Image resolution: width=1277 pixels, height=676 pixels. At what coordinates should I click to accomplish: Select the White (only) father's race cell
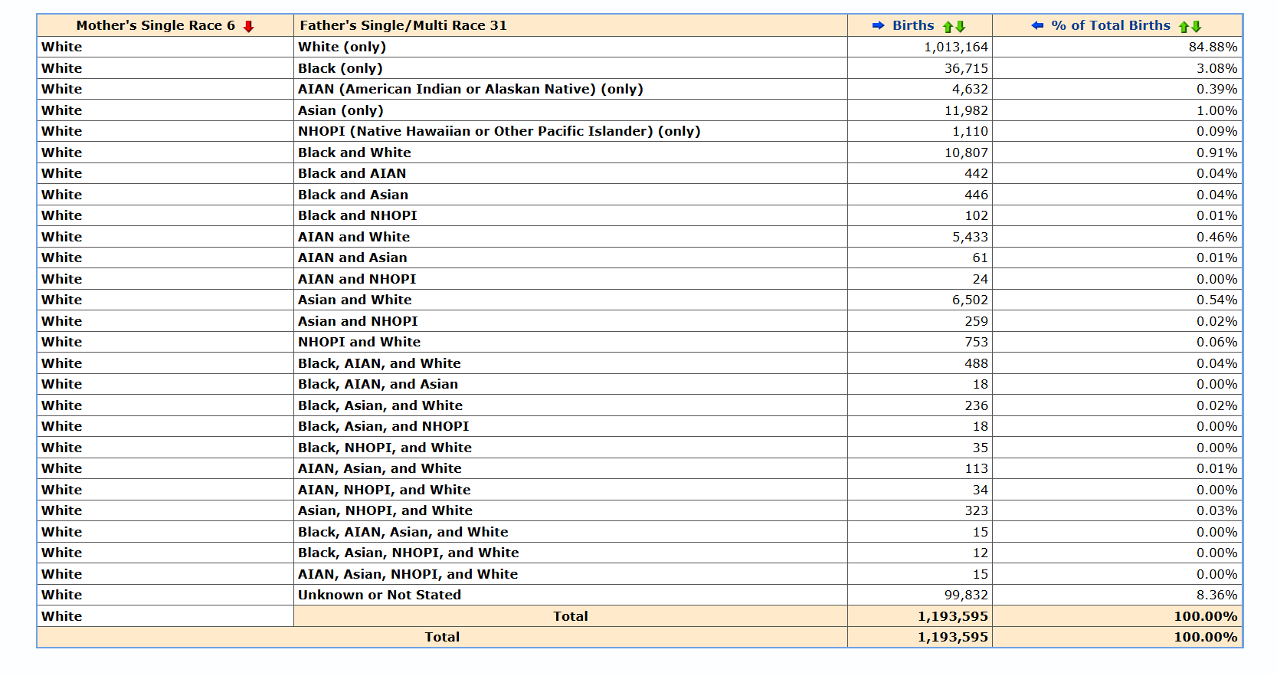(342, 47)
